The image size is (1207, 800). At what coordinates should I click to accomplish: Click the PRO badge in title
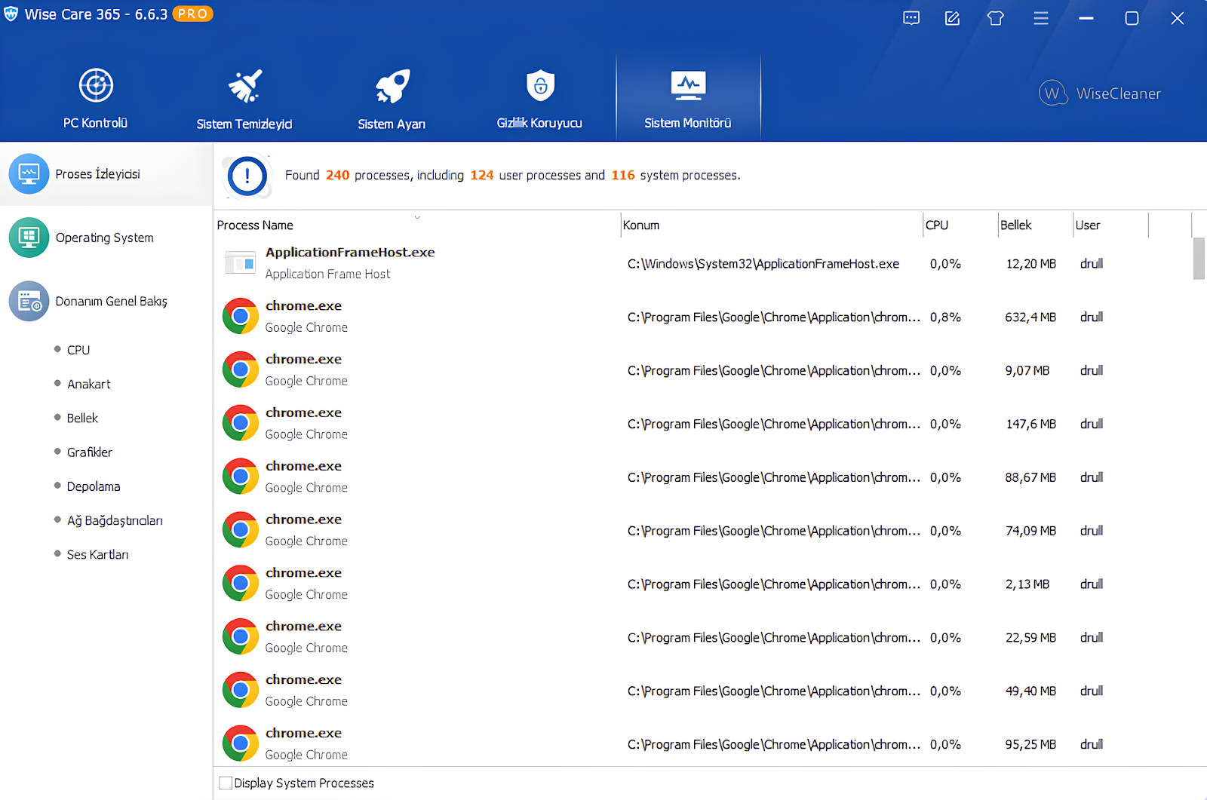pyautogui.click(x=192, y=14)
